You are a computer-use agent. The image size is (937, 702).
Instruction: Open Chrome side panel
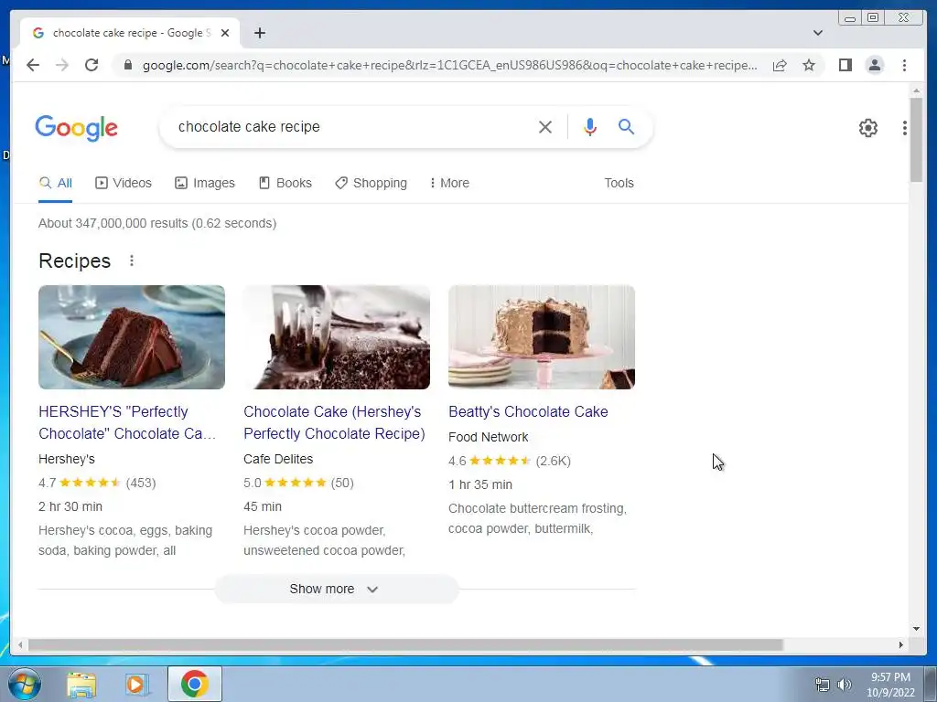click(845, 65)
